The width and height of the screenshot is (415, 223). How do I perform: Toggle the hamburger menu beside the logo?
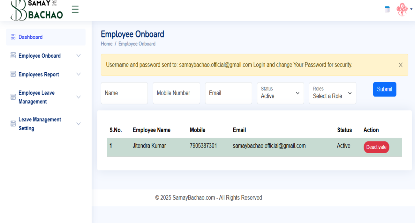(x=75, y=9)
